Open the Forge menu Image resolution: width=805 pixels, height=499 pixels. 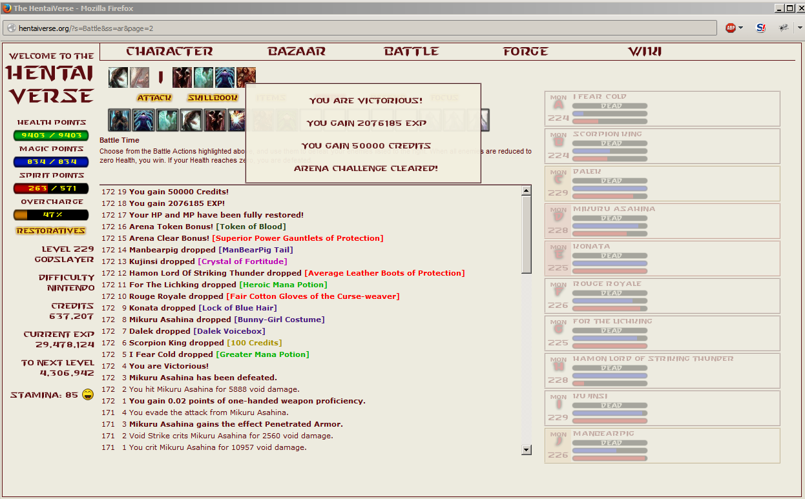click(526, 52)
